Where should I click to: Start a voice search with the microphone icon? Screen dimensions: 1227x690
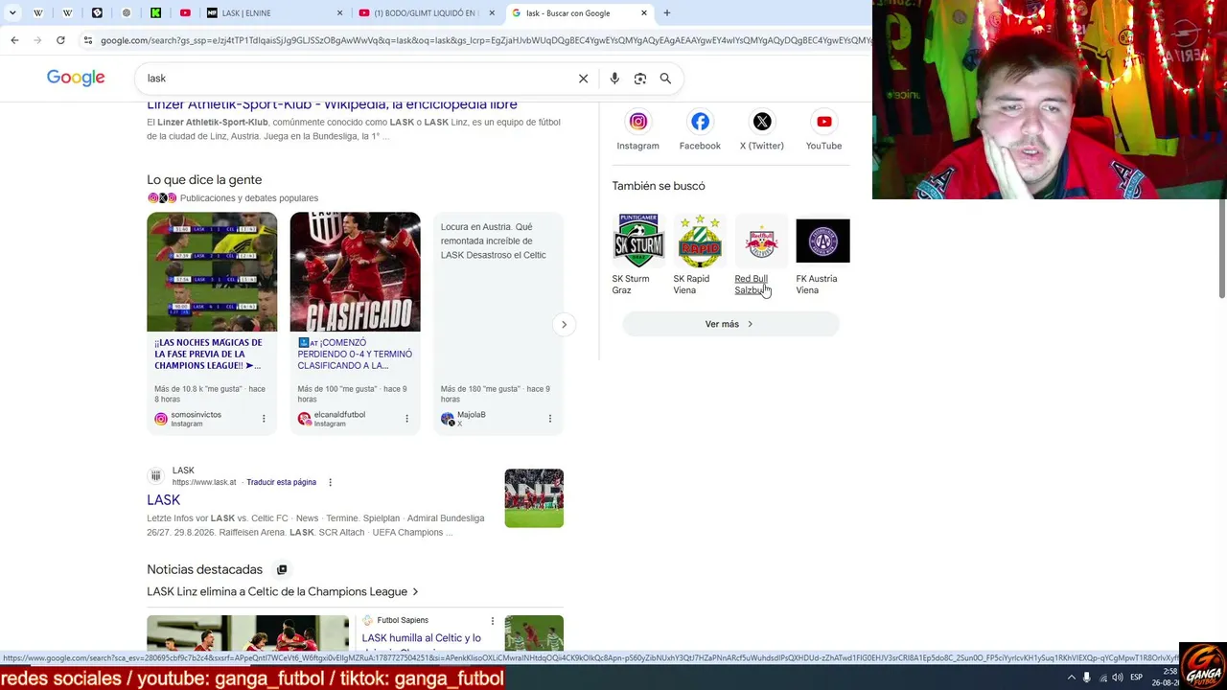click(x=614, y=79)
